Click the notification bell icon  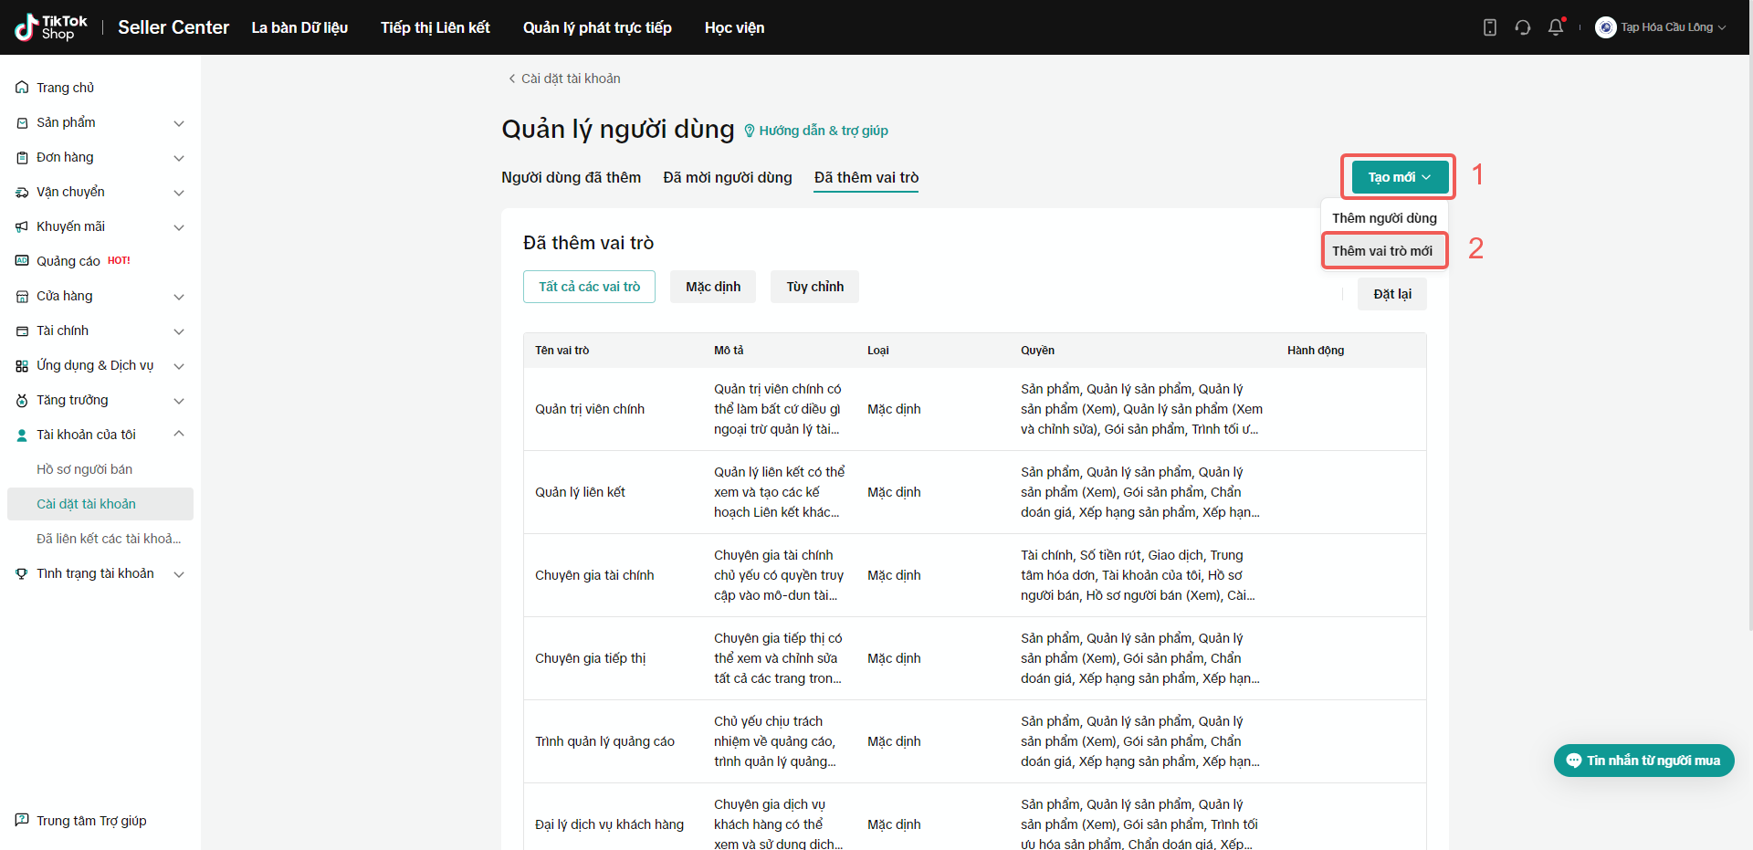1556,27
